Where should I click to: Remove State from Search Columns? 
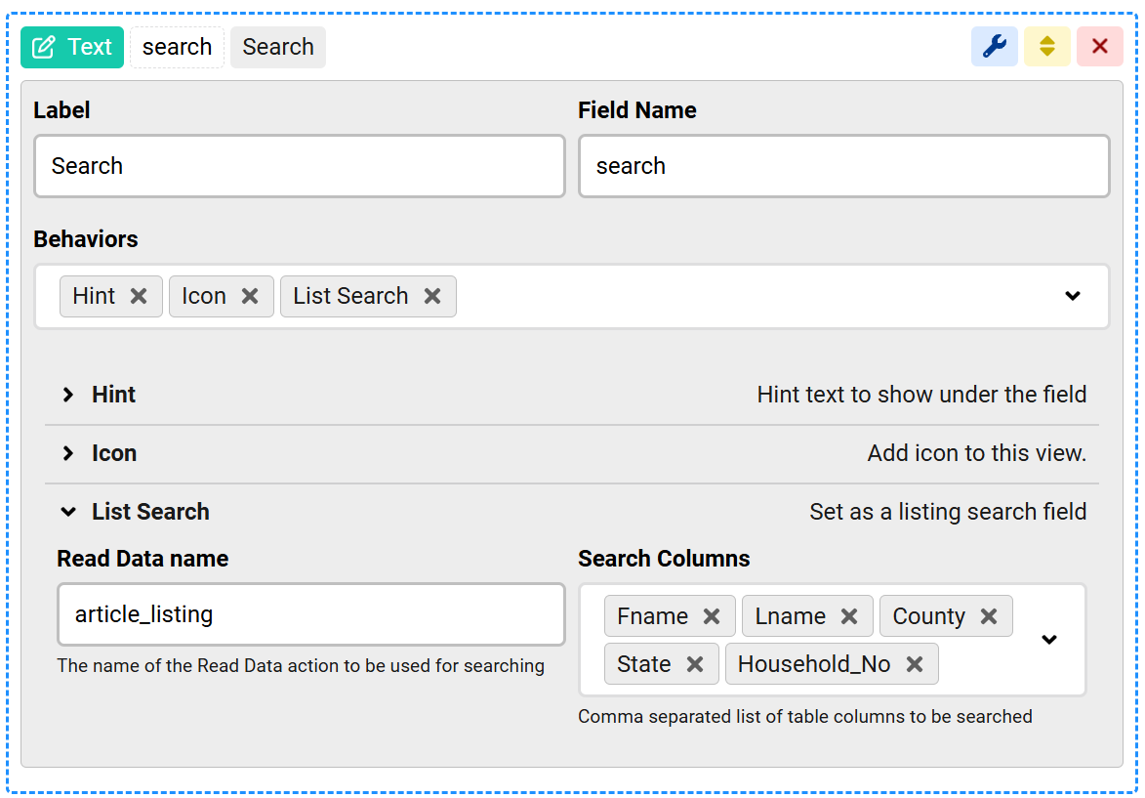[x=695, y=664]
